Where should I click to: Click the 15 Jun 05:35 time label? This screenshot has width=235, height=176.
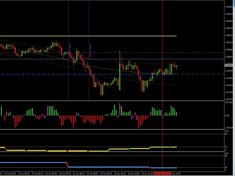pyautogui.click(x=24, y=173)
